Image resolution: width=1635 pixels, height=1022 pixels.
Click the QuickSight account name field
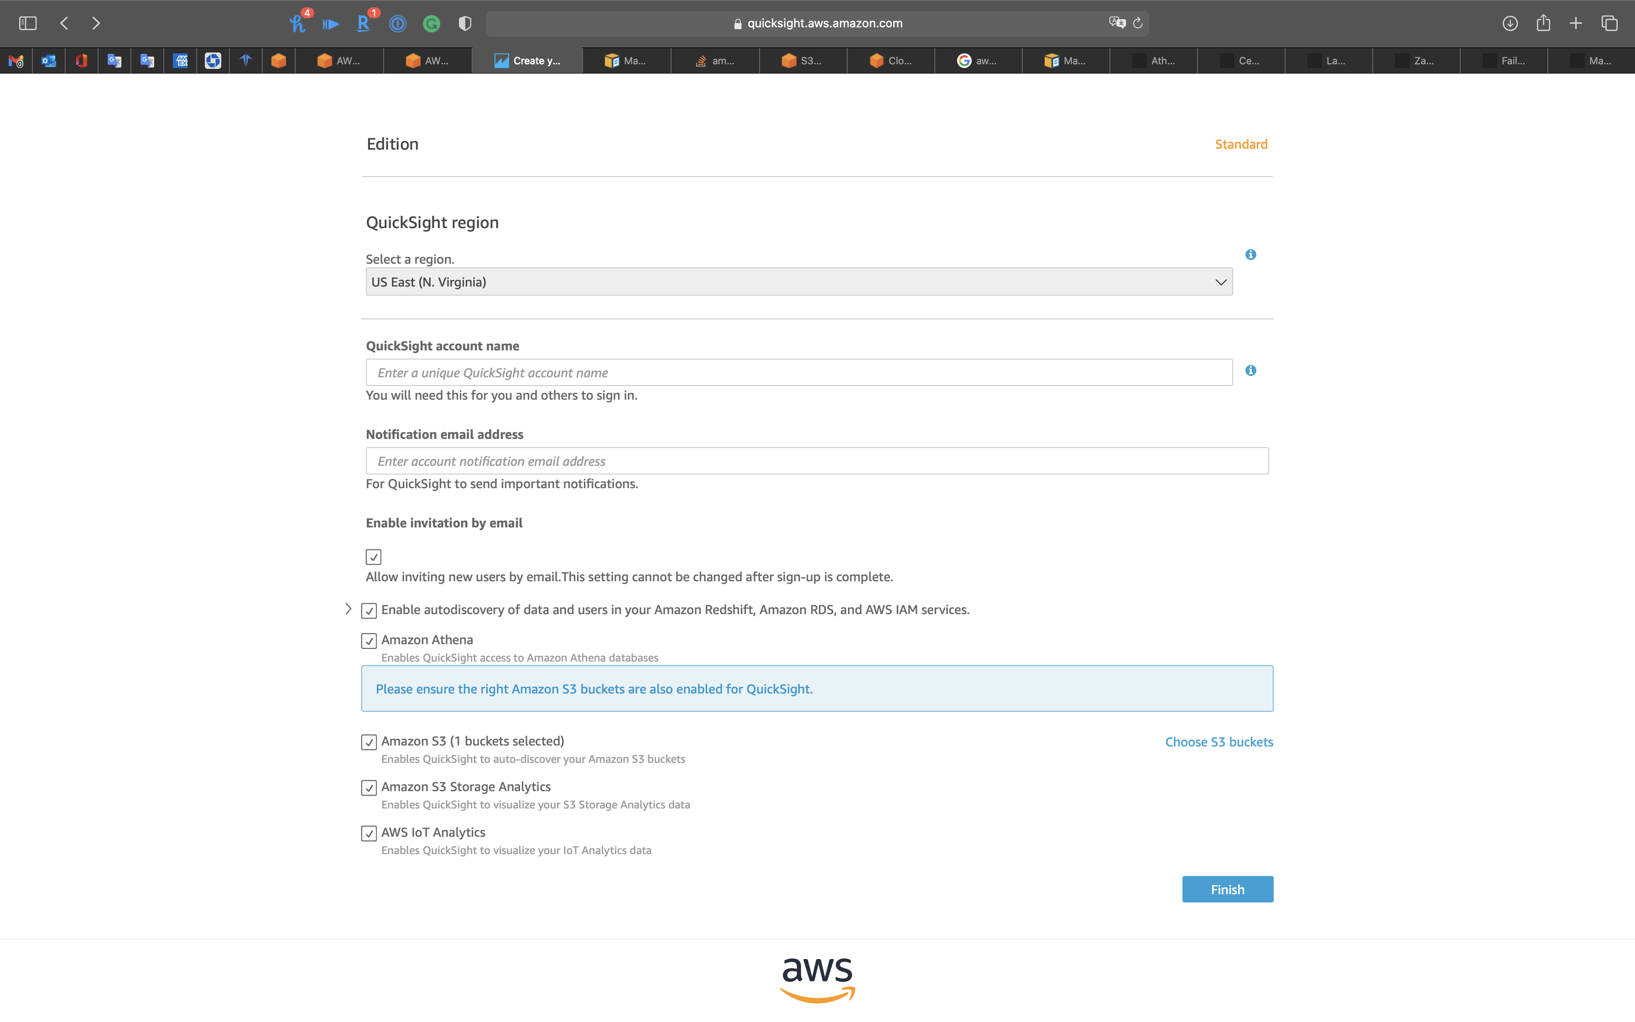point(799,372)
